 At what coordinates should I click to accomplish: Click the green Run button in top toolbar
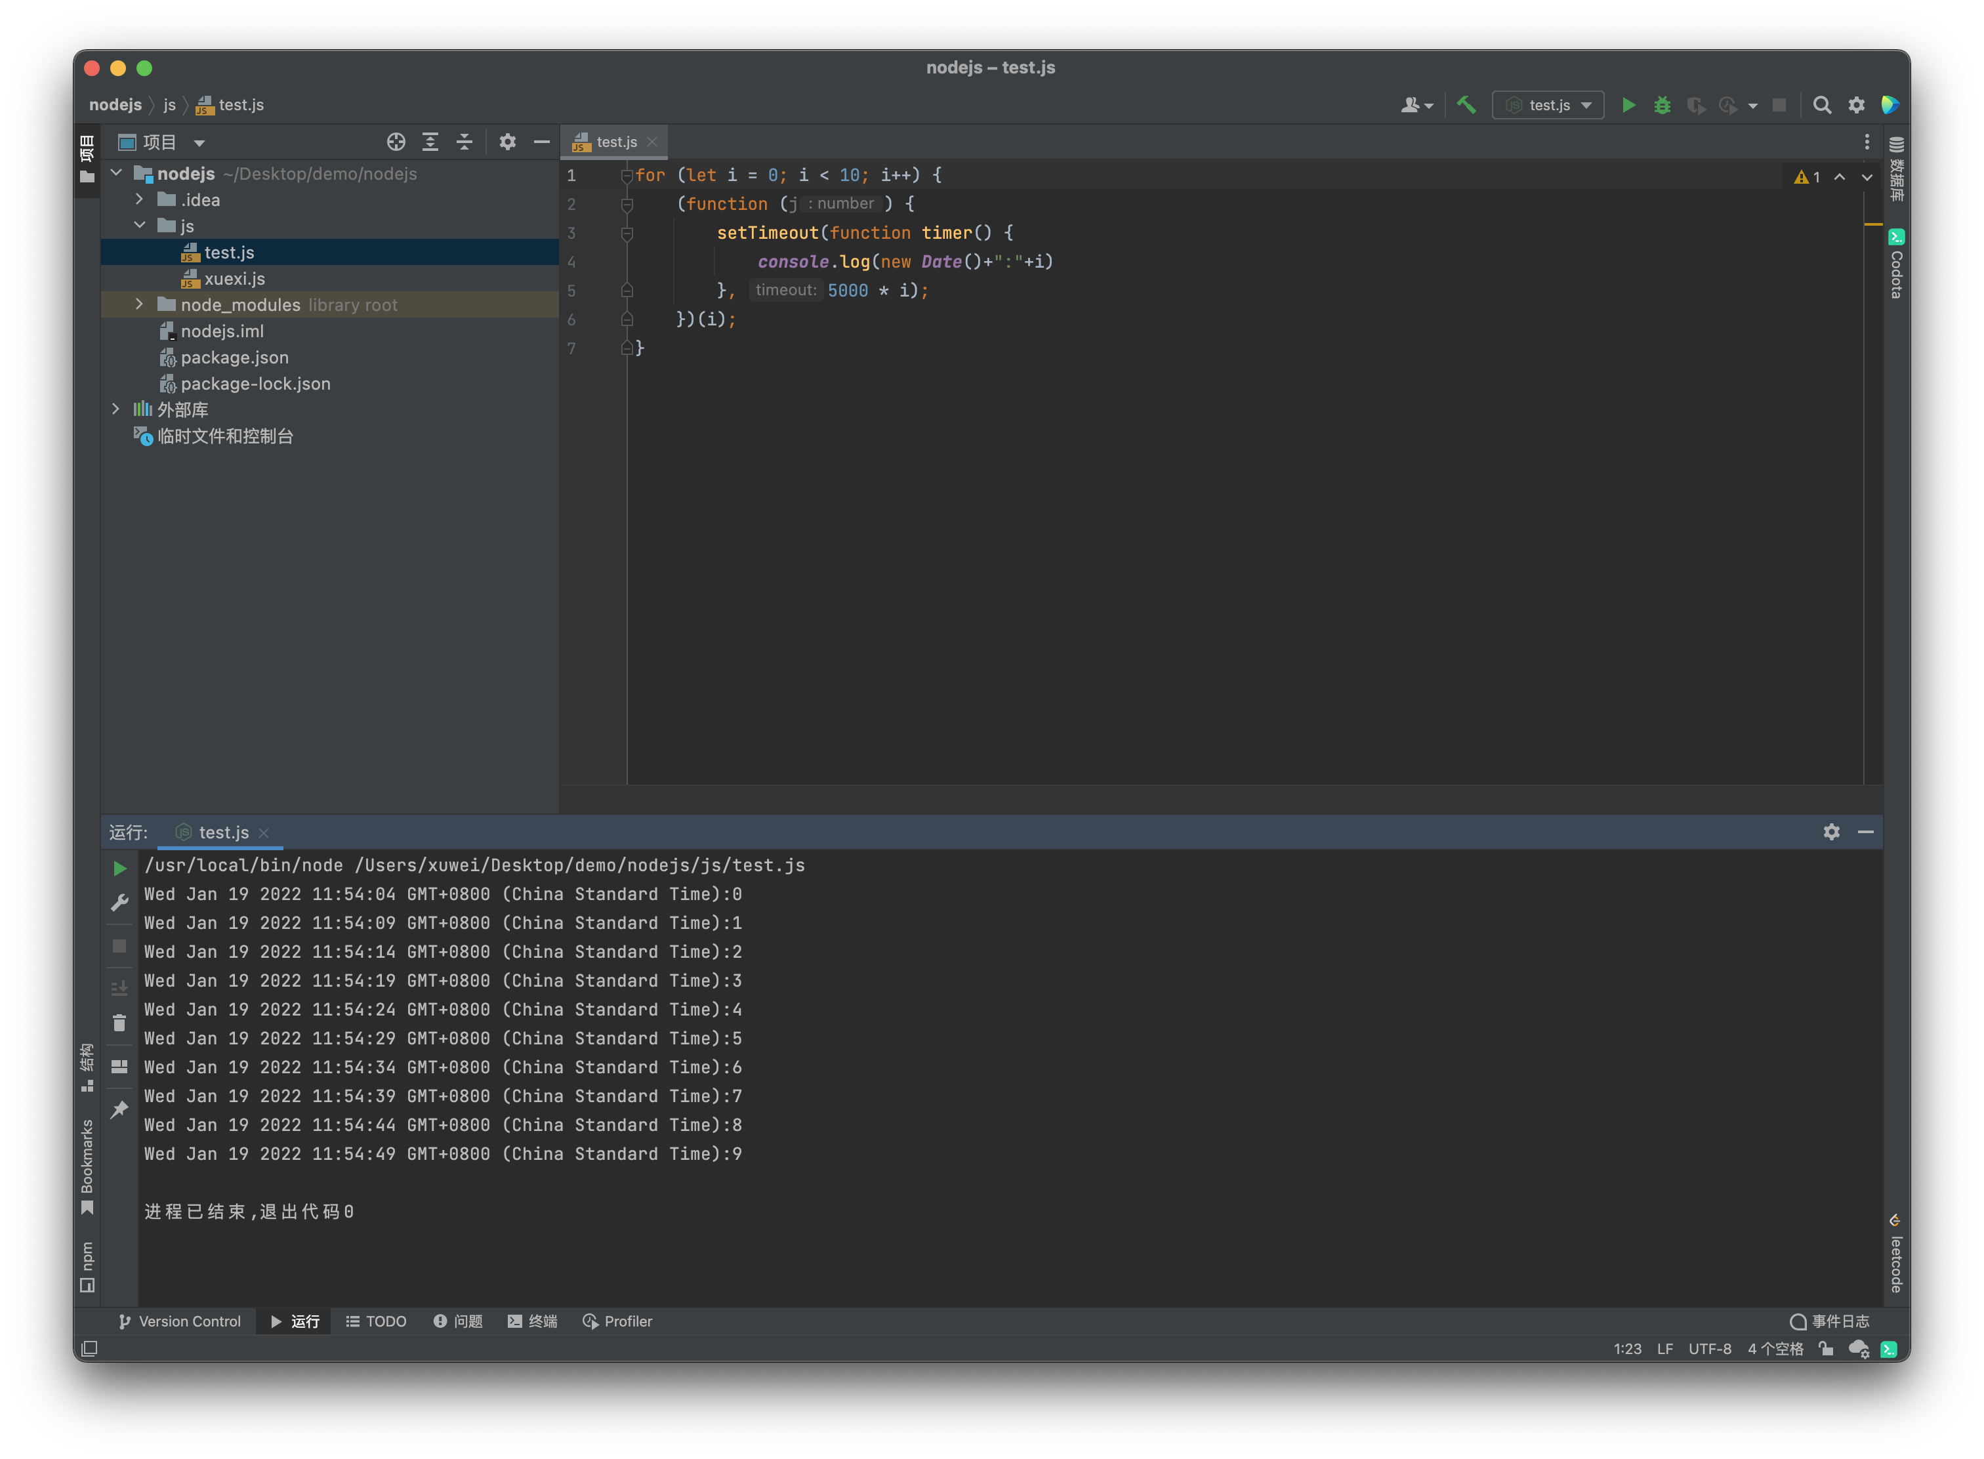click(1628, 105)
